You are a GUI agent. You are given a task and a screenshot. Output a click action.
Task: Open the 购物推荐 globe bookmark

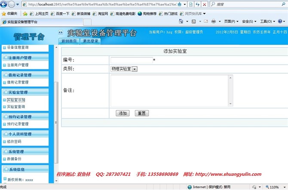147,14
